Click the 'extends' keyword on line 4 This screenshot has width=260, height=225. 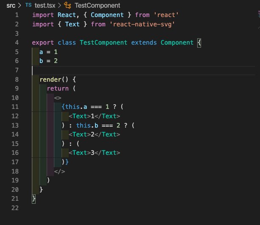click(144, 43)
